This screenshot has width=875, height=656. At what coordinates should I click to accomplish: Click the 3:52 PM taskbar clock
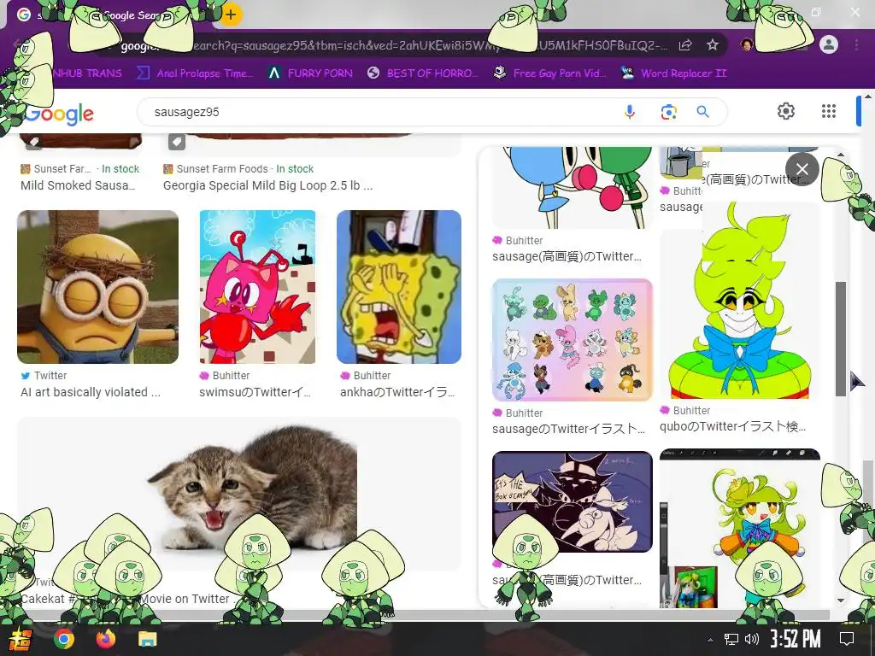pyautogui.click(x=795, y=639)
